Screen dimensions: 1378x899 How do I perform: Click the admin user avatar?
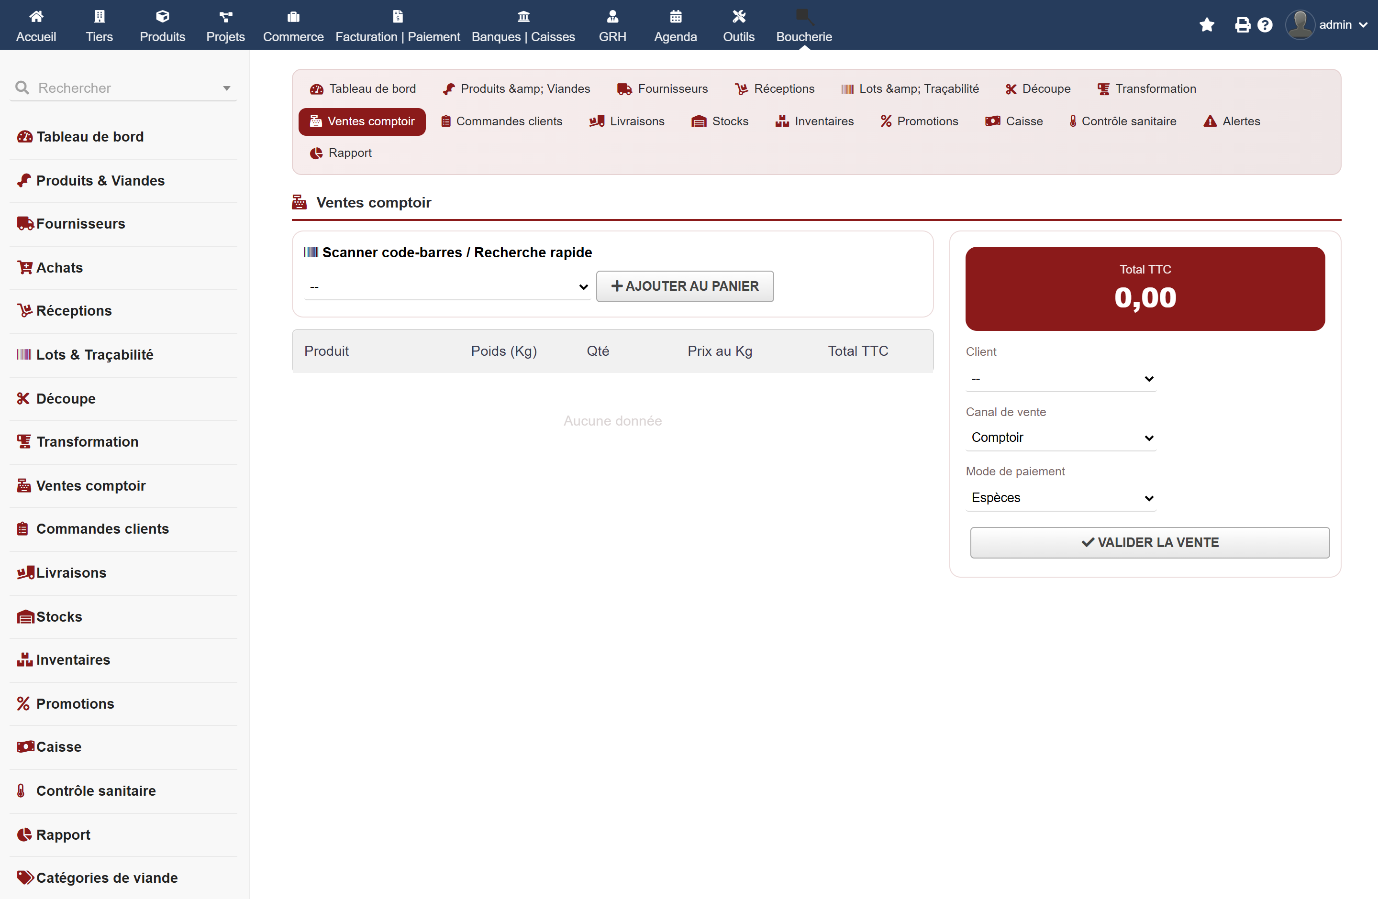pyautogui.click(x=1300, y=25)
